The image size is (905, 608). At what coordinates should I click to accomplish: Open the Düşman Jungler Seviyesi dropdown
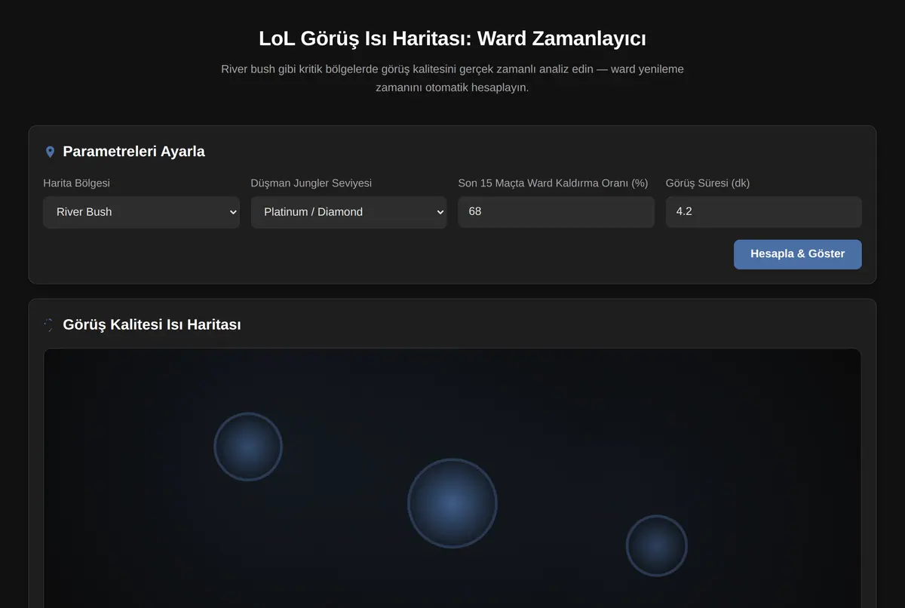pyautogui.click(x=348, y=212)
